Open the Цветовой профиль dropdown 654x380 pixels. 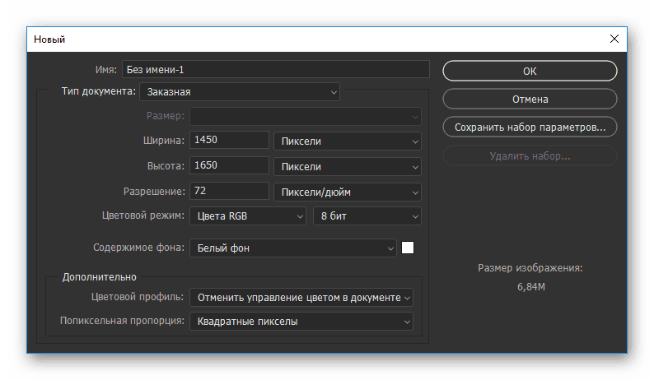pos(301,297)
